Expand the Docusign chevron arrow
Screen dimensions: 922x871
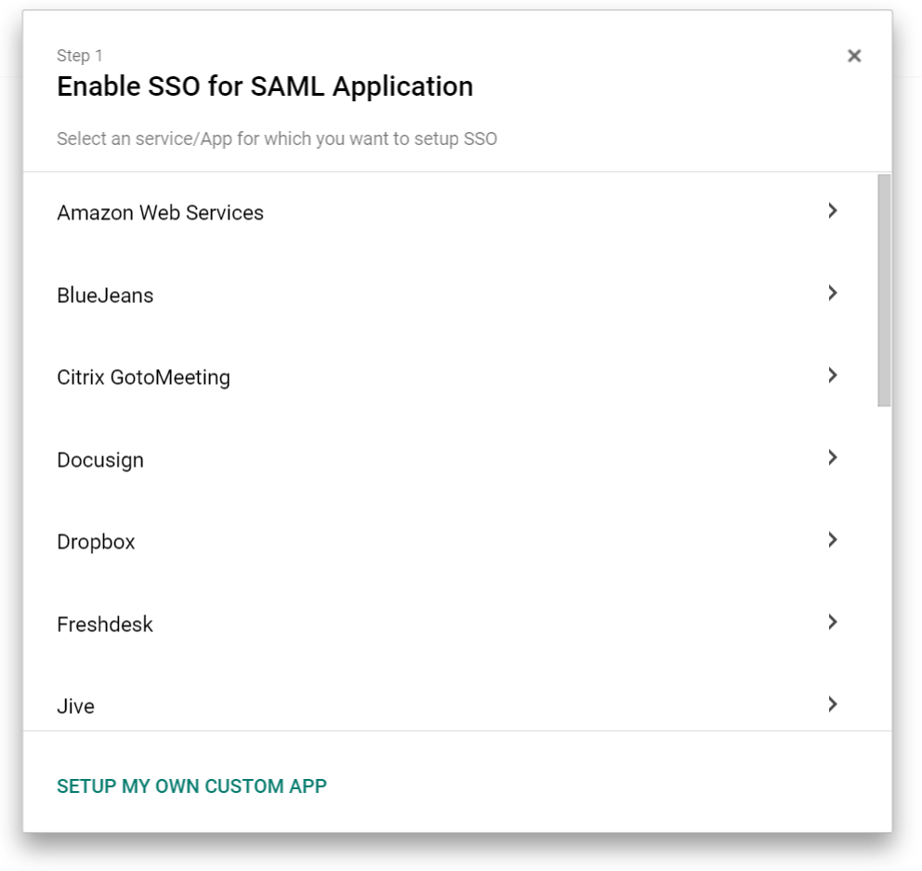(x=832, y=457)
